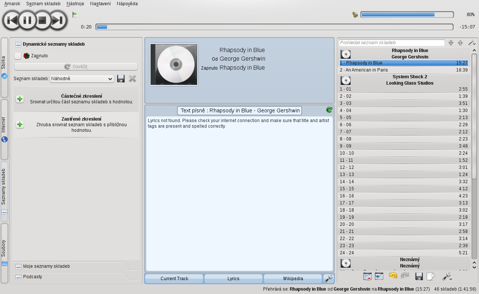The image size is (479, 294).
Task: Open the Náhodně playlist dropdown
Action: click(82, 79)
